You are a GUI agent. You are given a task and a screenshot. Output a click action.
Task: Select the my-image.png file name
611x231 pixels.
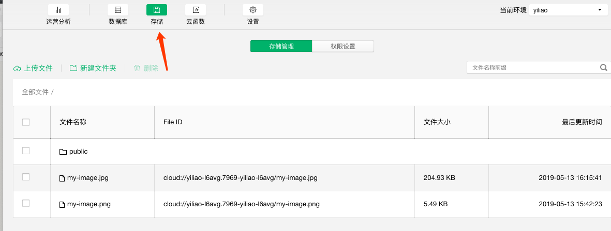point(89,204)
